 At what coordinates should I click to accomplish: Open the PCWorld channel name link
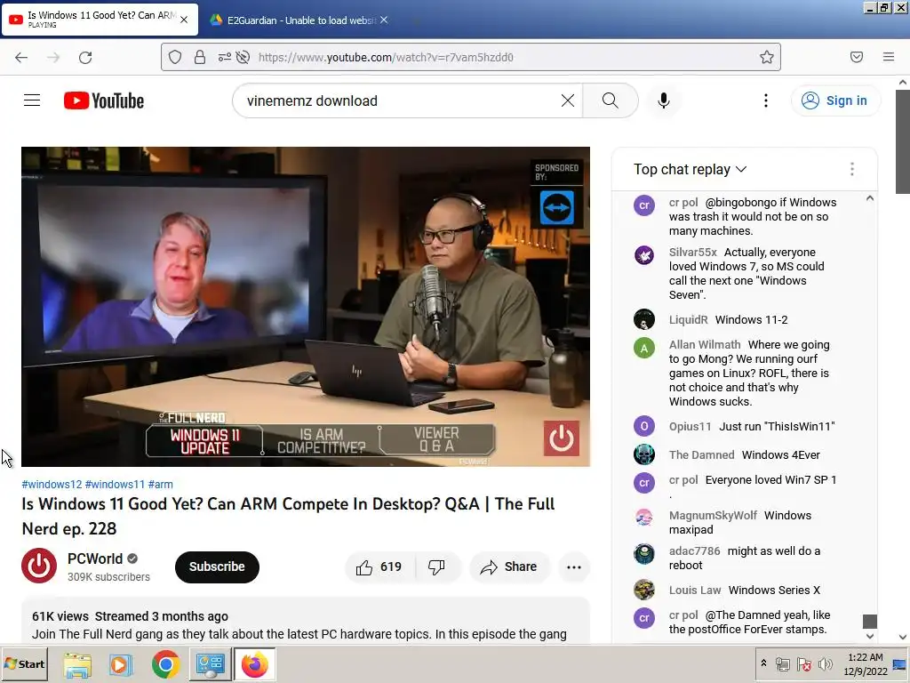point(94,558)
